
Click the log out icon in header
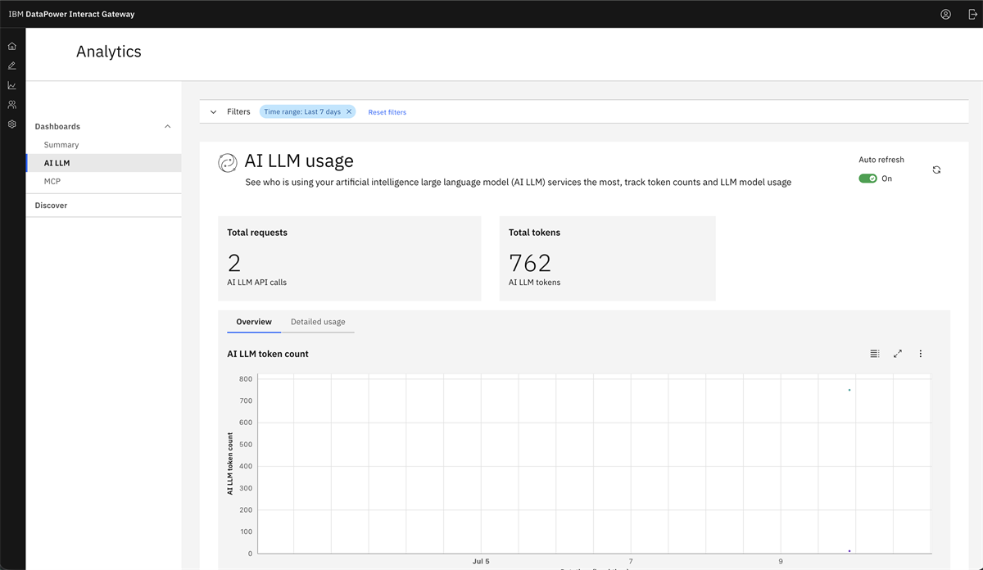(x=972, y=14)
